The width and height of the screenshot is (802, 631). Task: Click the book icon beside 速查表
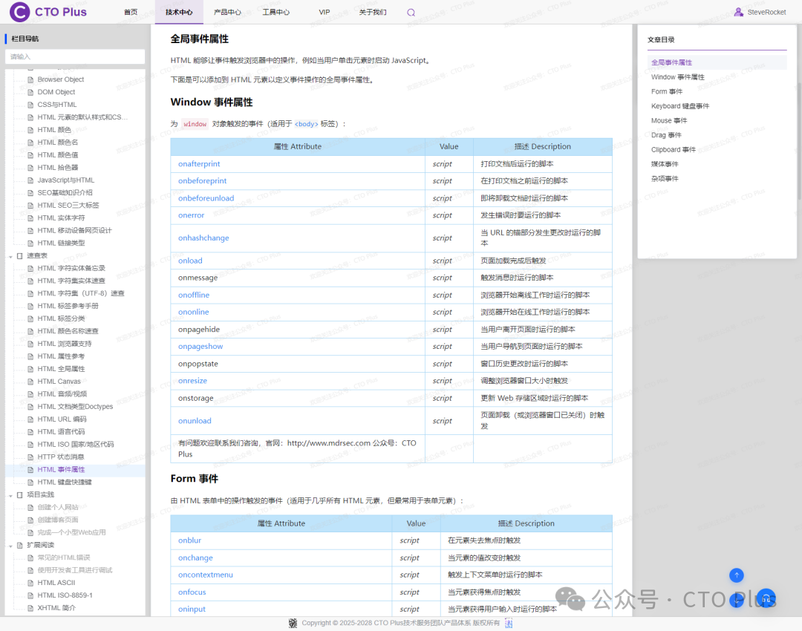[x=20, y=255]
